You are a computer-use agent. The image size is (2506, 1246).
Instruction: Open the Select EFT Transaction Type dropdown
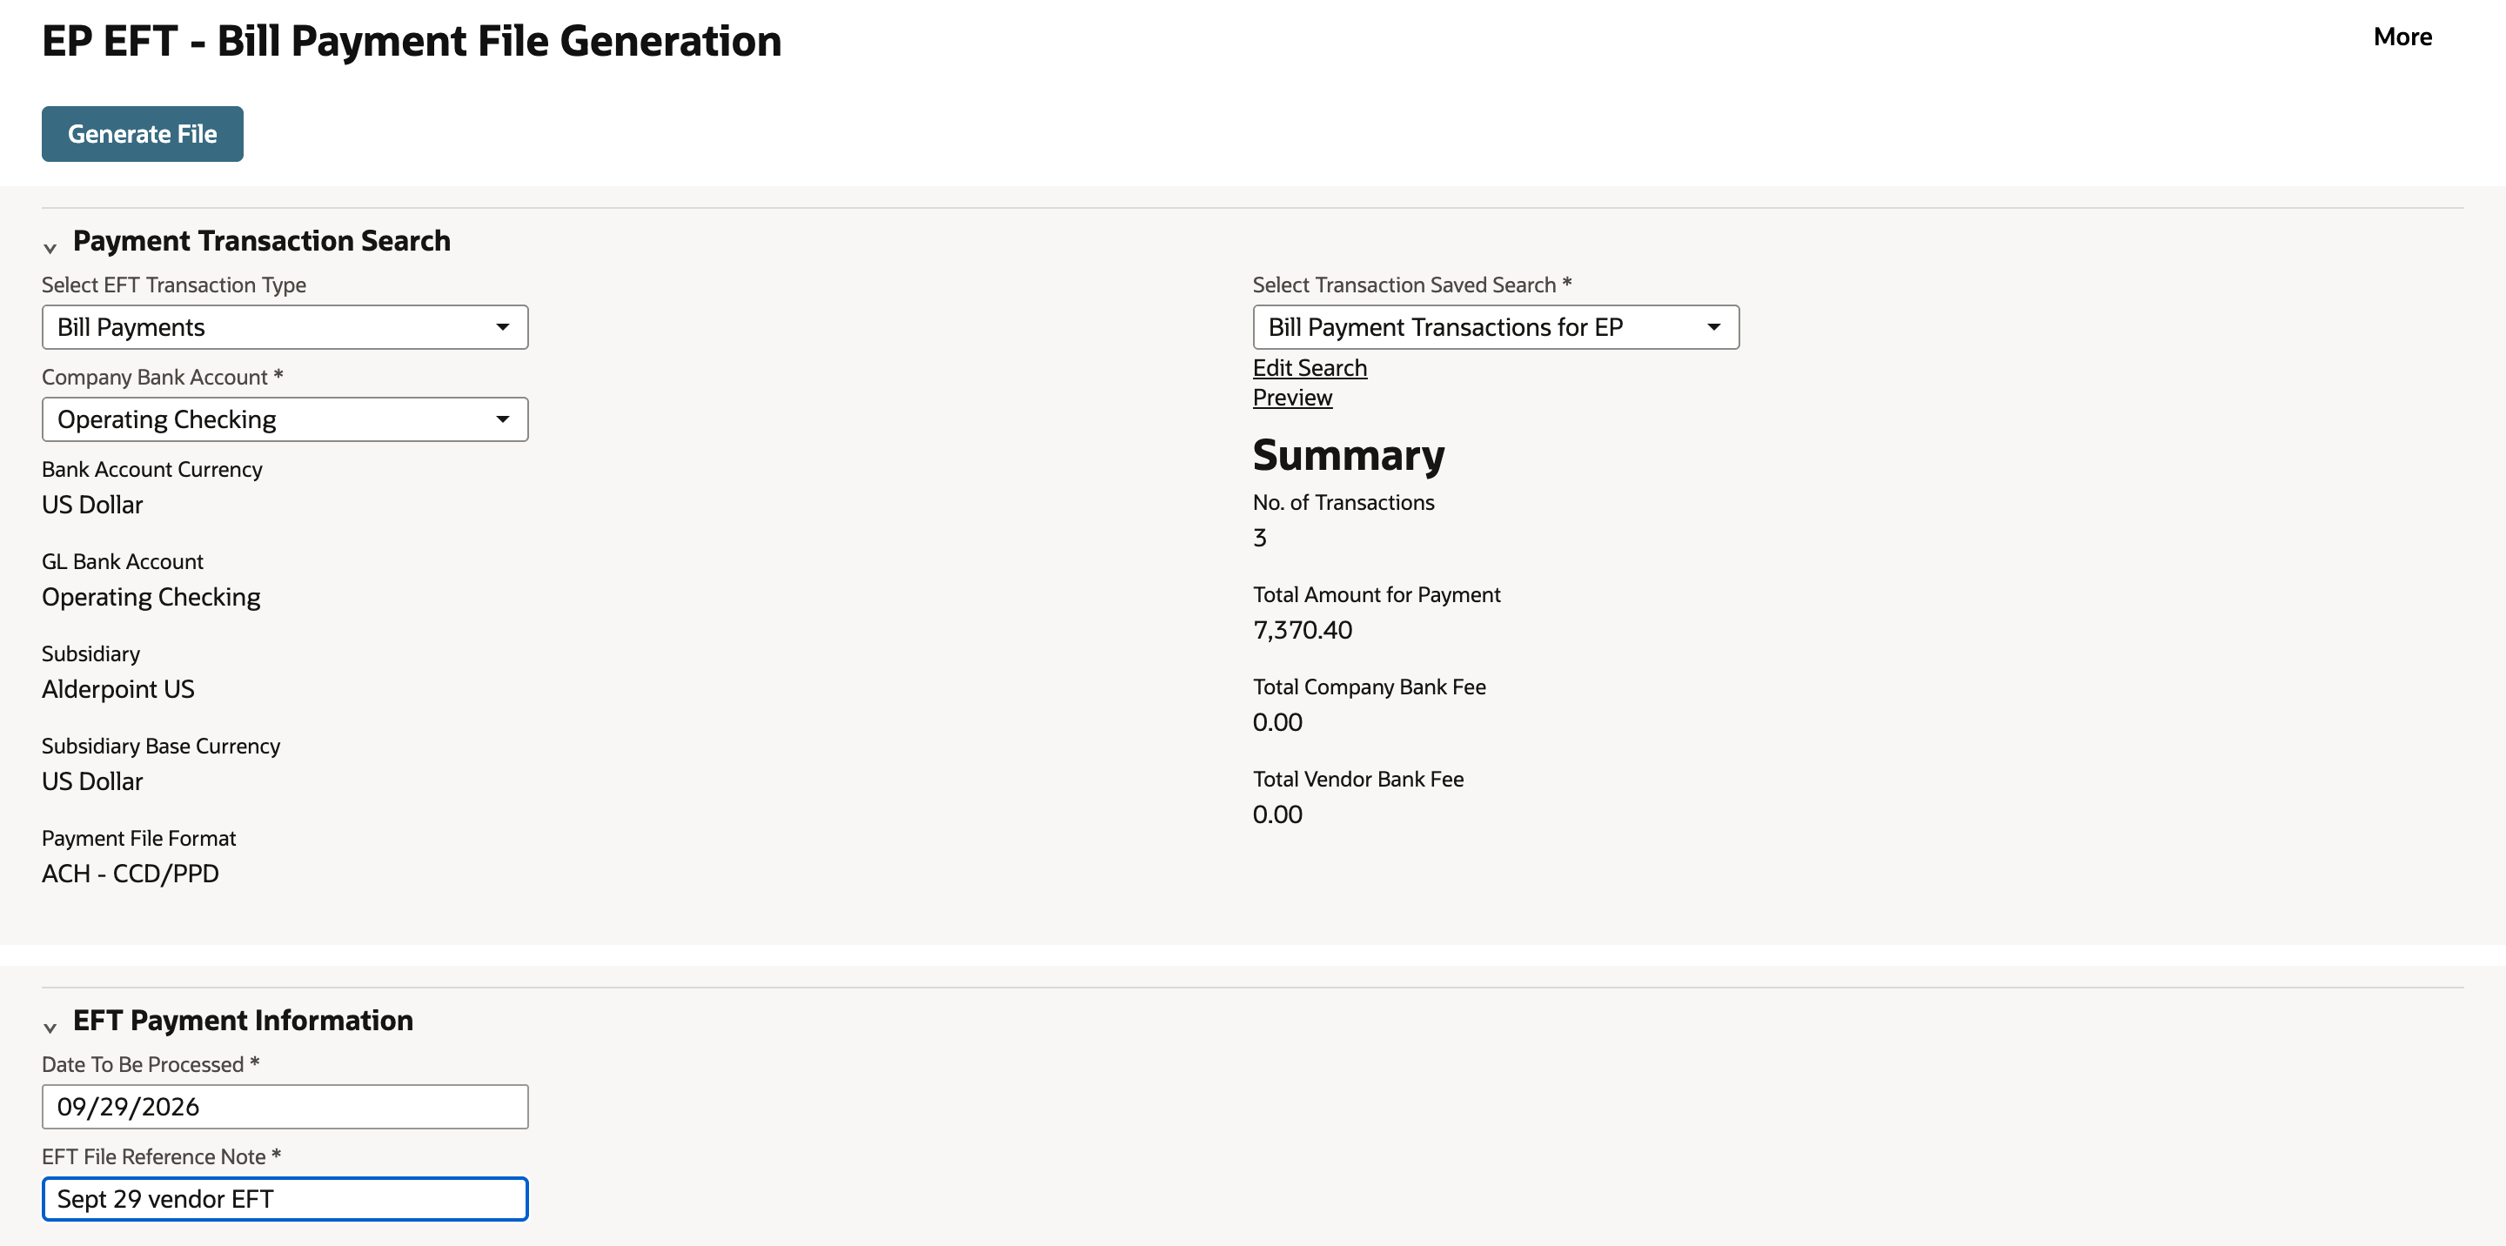(x=285, y=328)
